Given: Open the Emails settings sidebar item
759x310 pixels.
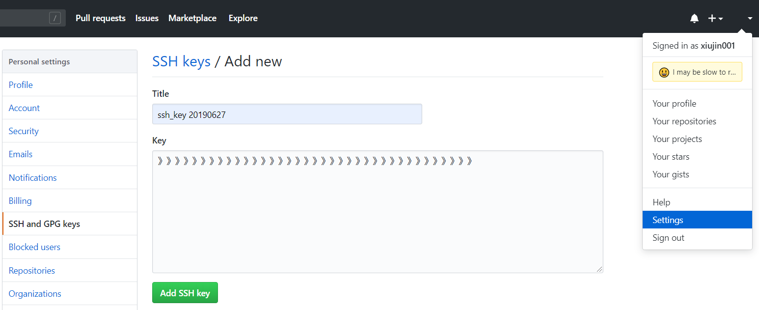Looking at the screenshot, I should (21, 154).
